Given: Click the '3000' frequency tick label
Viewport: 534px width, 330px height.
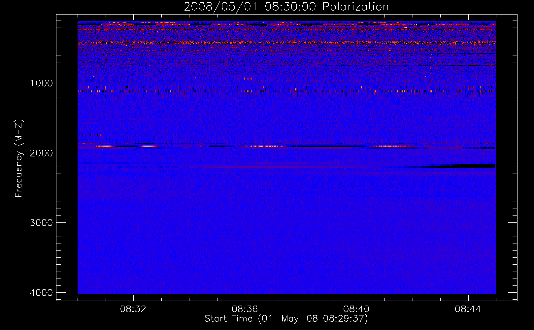Looking at the screenshot, I should 42,223.
